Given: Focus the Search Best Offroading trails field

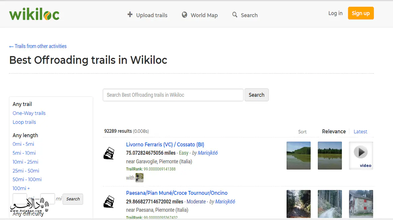Looking at the screenshot, I should click(173, 95).
